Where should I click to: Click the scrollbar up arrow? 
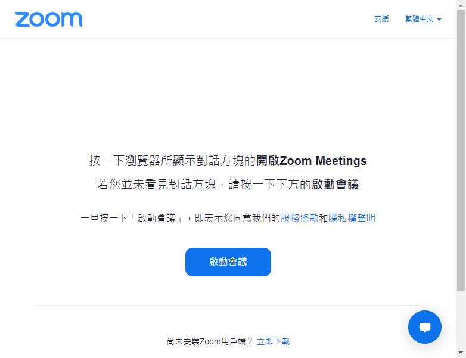click(461, 5)
